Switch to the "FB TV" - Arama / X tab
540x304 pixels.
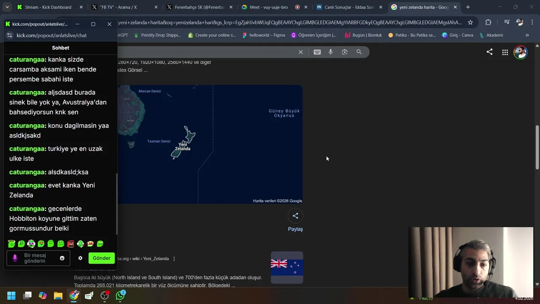coord(124,7)
